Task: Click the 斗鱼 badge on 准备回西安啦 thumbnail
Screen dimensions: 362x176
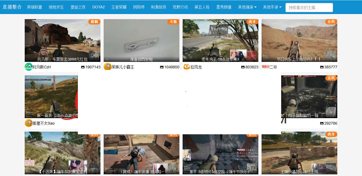Action: (x=173, y=22)
